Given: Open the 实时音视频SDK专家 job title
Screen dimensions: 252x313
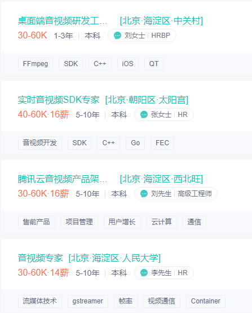Looking at the screenshot, I should (x=59, y=100).
